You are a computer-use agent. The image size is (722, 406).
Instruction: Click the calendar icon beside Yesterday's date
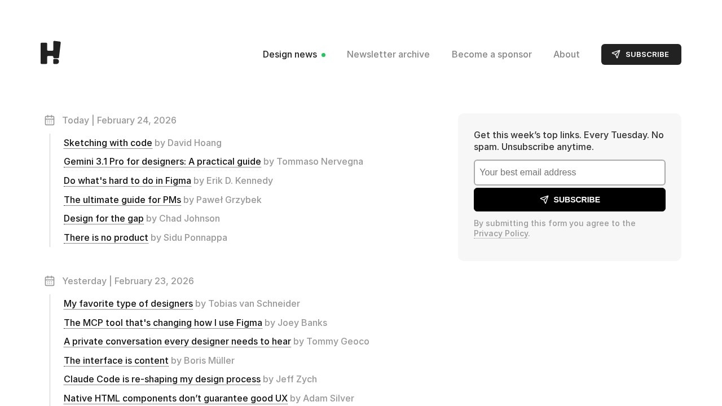point(50,281)
